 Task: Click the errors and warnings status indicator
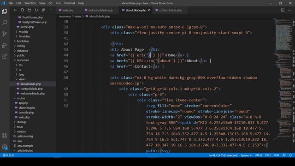pyautogui.click(x=8, y=155)
